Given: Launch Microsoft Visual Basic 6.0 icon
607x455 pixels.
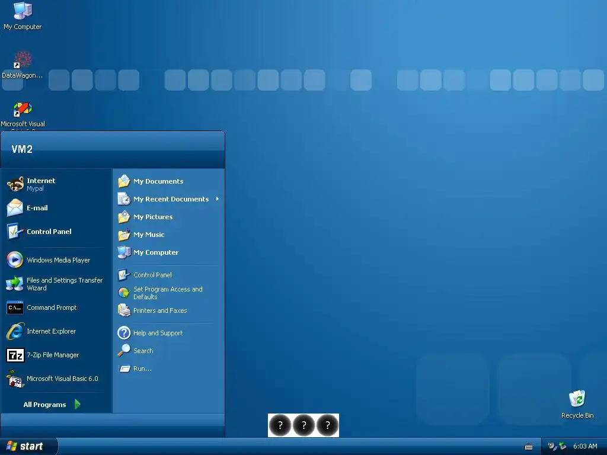Looking at the screenshot, I should click(x=15, y=379).
